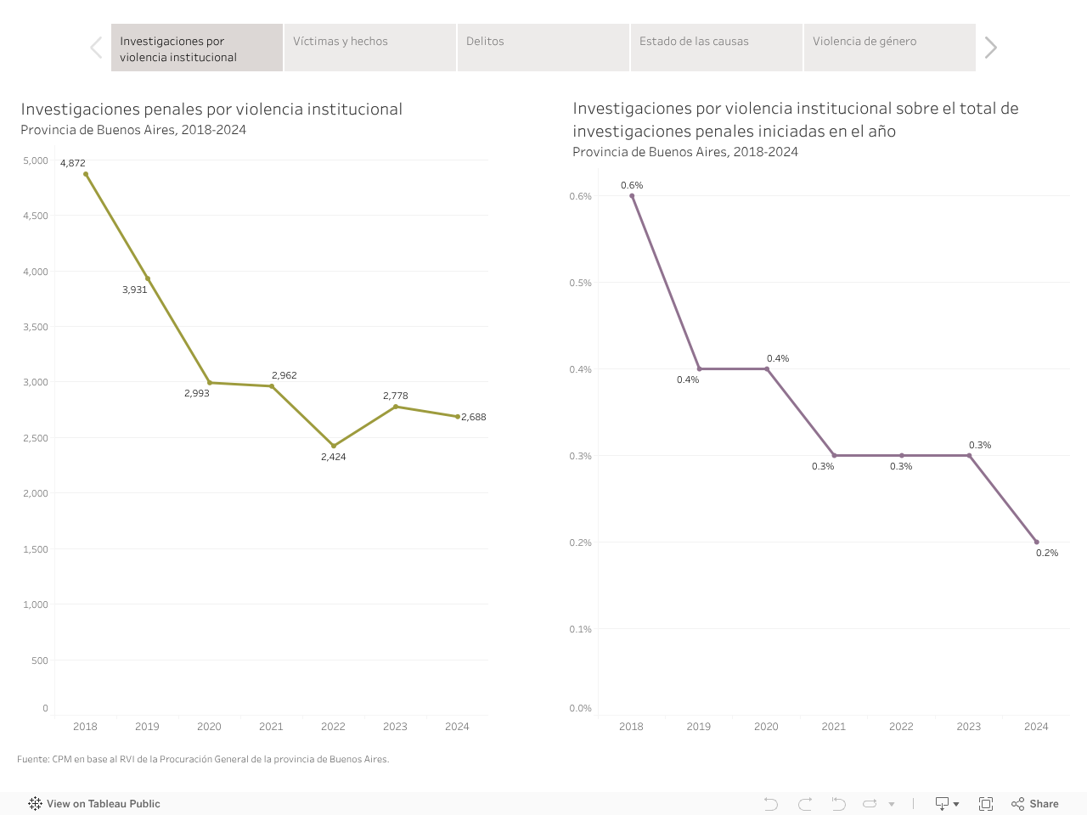
Task: Click the 2018 data point labeled 4,872
Action: (x=86, y=174)
